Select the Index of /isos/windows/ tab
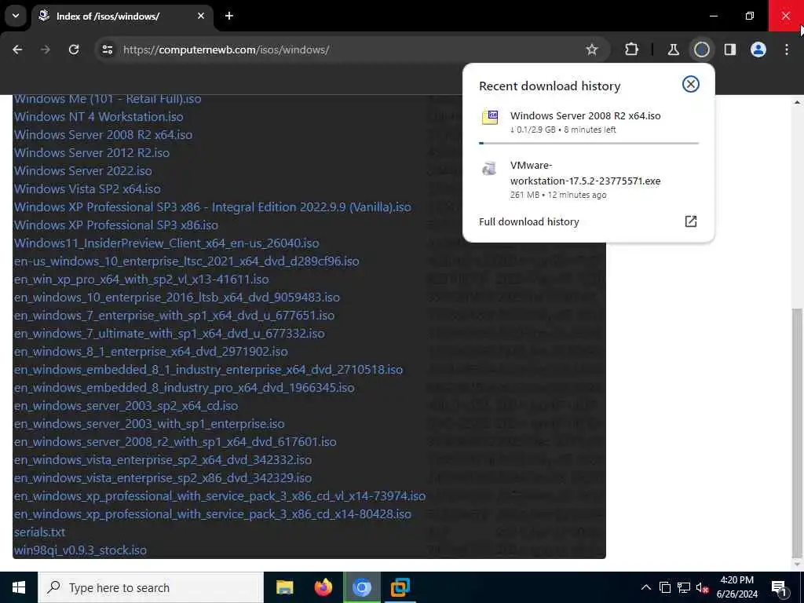Image resolution: width=804 pixels, height=603 pixels. pos(108,16)
